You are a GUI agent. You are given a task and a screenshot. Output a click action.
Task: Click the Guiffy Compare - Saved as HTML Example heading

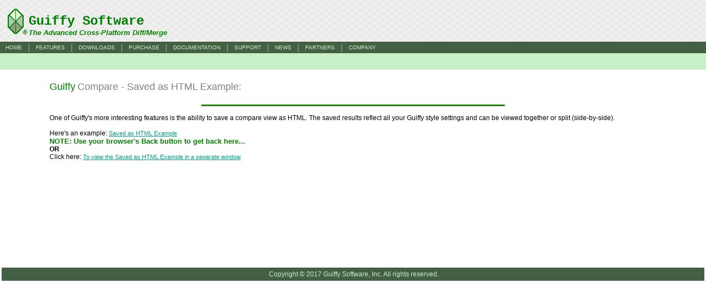pyautogui.click(x=145, y=87)
